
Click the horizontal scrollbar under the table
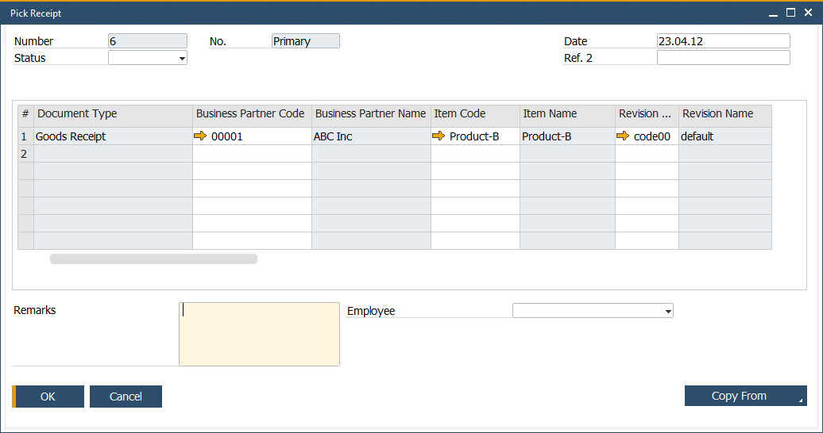(153, 259)
